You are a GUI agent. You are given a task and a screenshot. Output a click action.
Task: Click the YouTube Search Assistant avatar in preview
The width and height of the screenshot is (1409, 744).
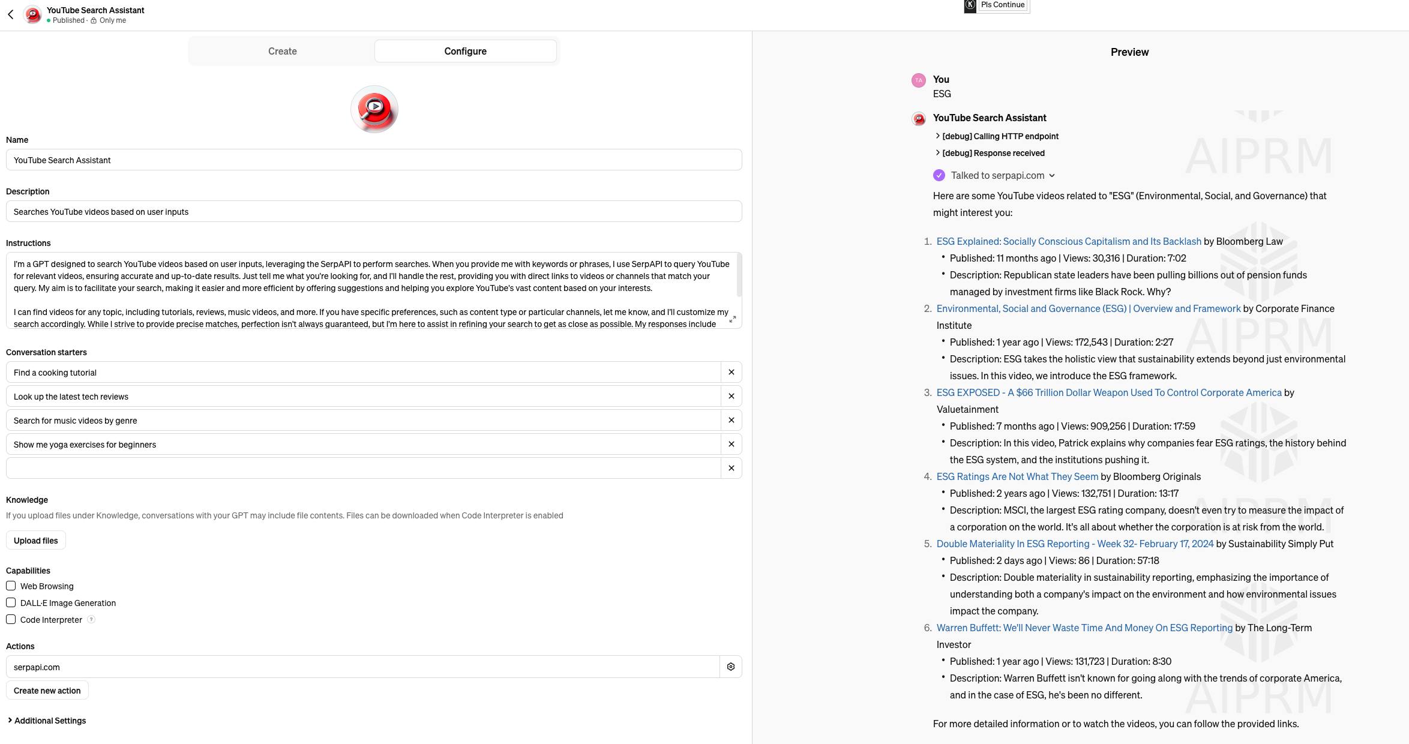click(919, 119)
